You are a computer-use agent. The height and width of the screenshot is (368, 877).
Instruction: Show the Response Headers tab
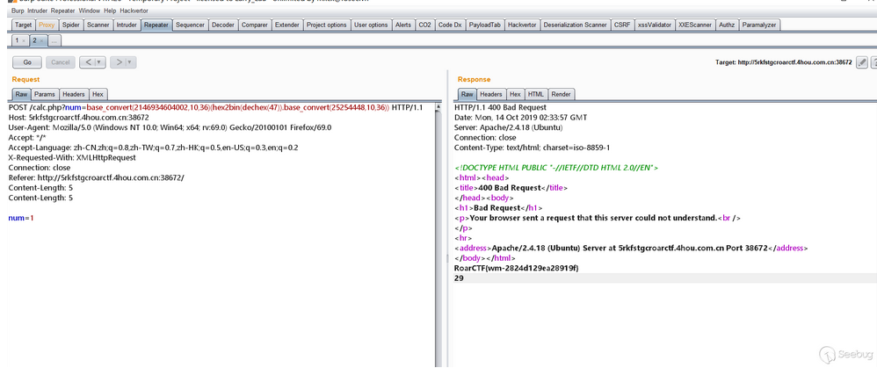tap(491, 95)
